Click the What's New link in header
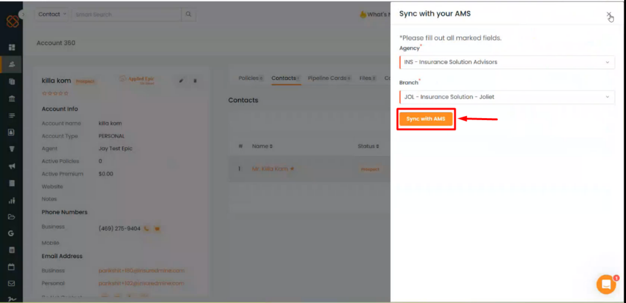626x303 pixels. pyautogui.click(x=375, y=15)
